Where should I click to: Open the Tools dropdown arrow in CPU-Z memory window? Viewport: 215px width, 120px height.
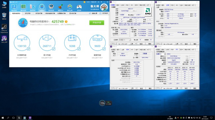pyautogui.click(x=136, y=88)
